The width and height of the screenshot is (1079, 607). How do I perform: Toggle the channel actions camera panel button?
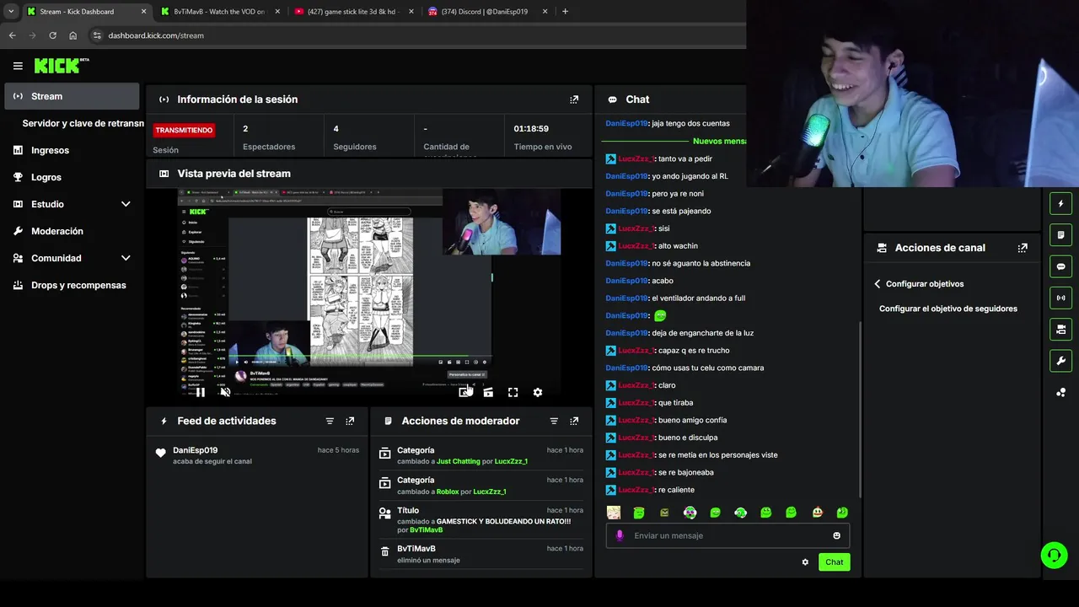point(1060,329)
